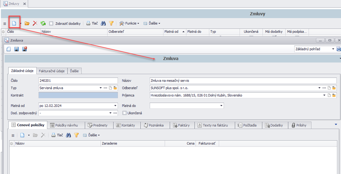The image size is (341, 174).
Task: Open the Funkcie menu
Action: [x=129, y=23]
